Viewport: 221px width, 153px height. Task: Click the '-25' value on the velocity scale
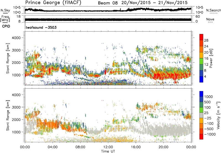point(208,118)
